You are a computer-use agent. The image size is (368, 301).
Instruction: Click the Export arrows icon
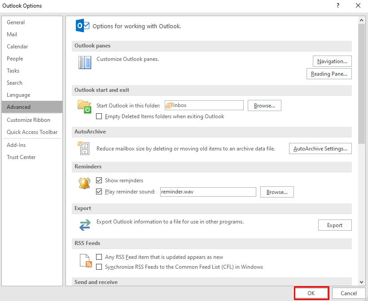(x=85, y=225)
